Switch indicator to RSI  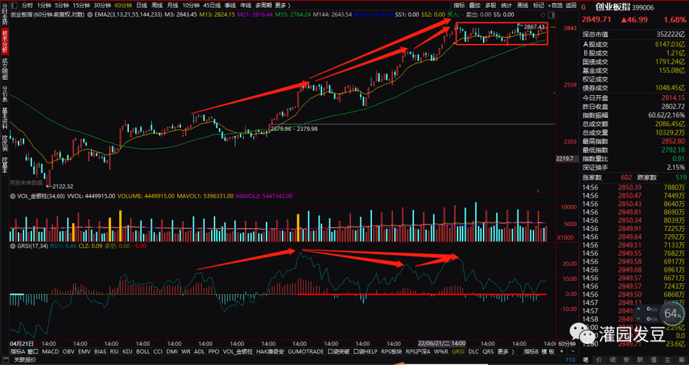point(114,352)
